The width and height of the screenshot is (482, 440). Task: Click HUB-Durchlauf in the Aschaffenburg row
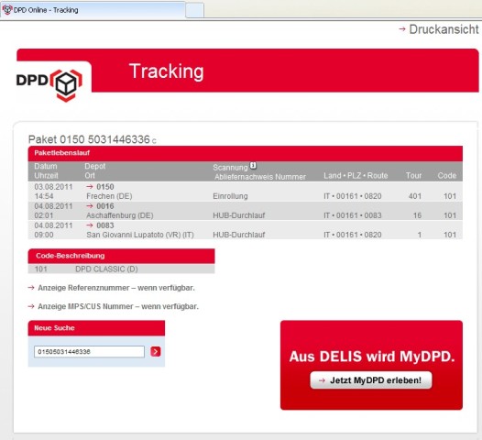tap(239, 215)
